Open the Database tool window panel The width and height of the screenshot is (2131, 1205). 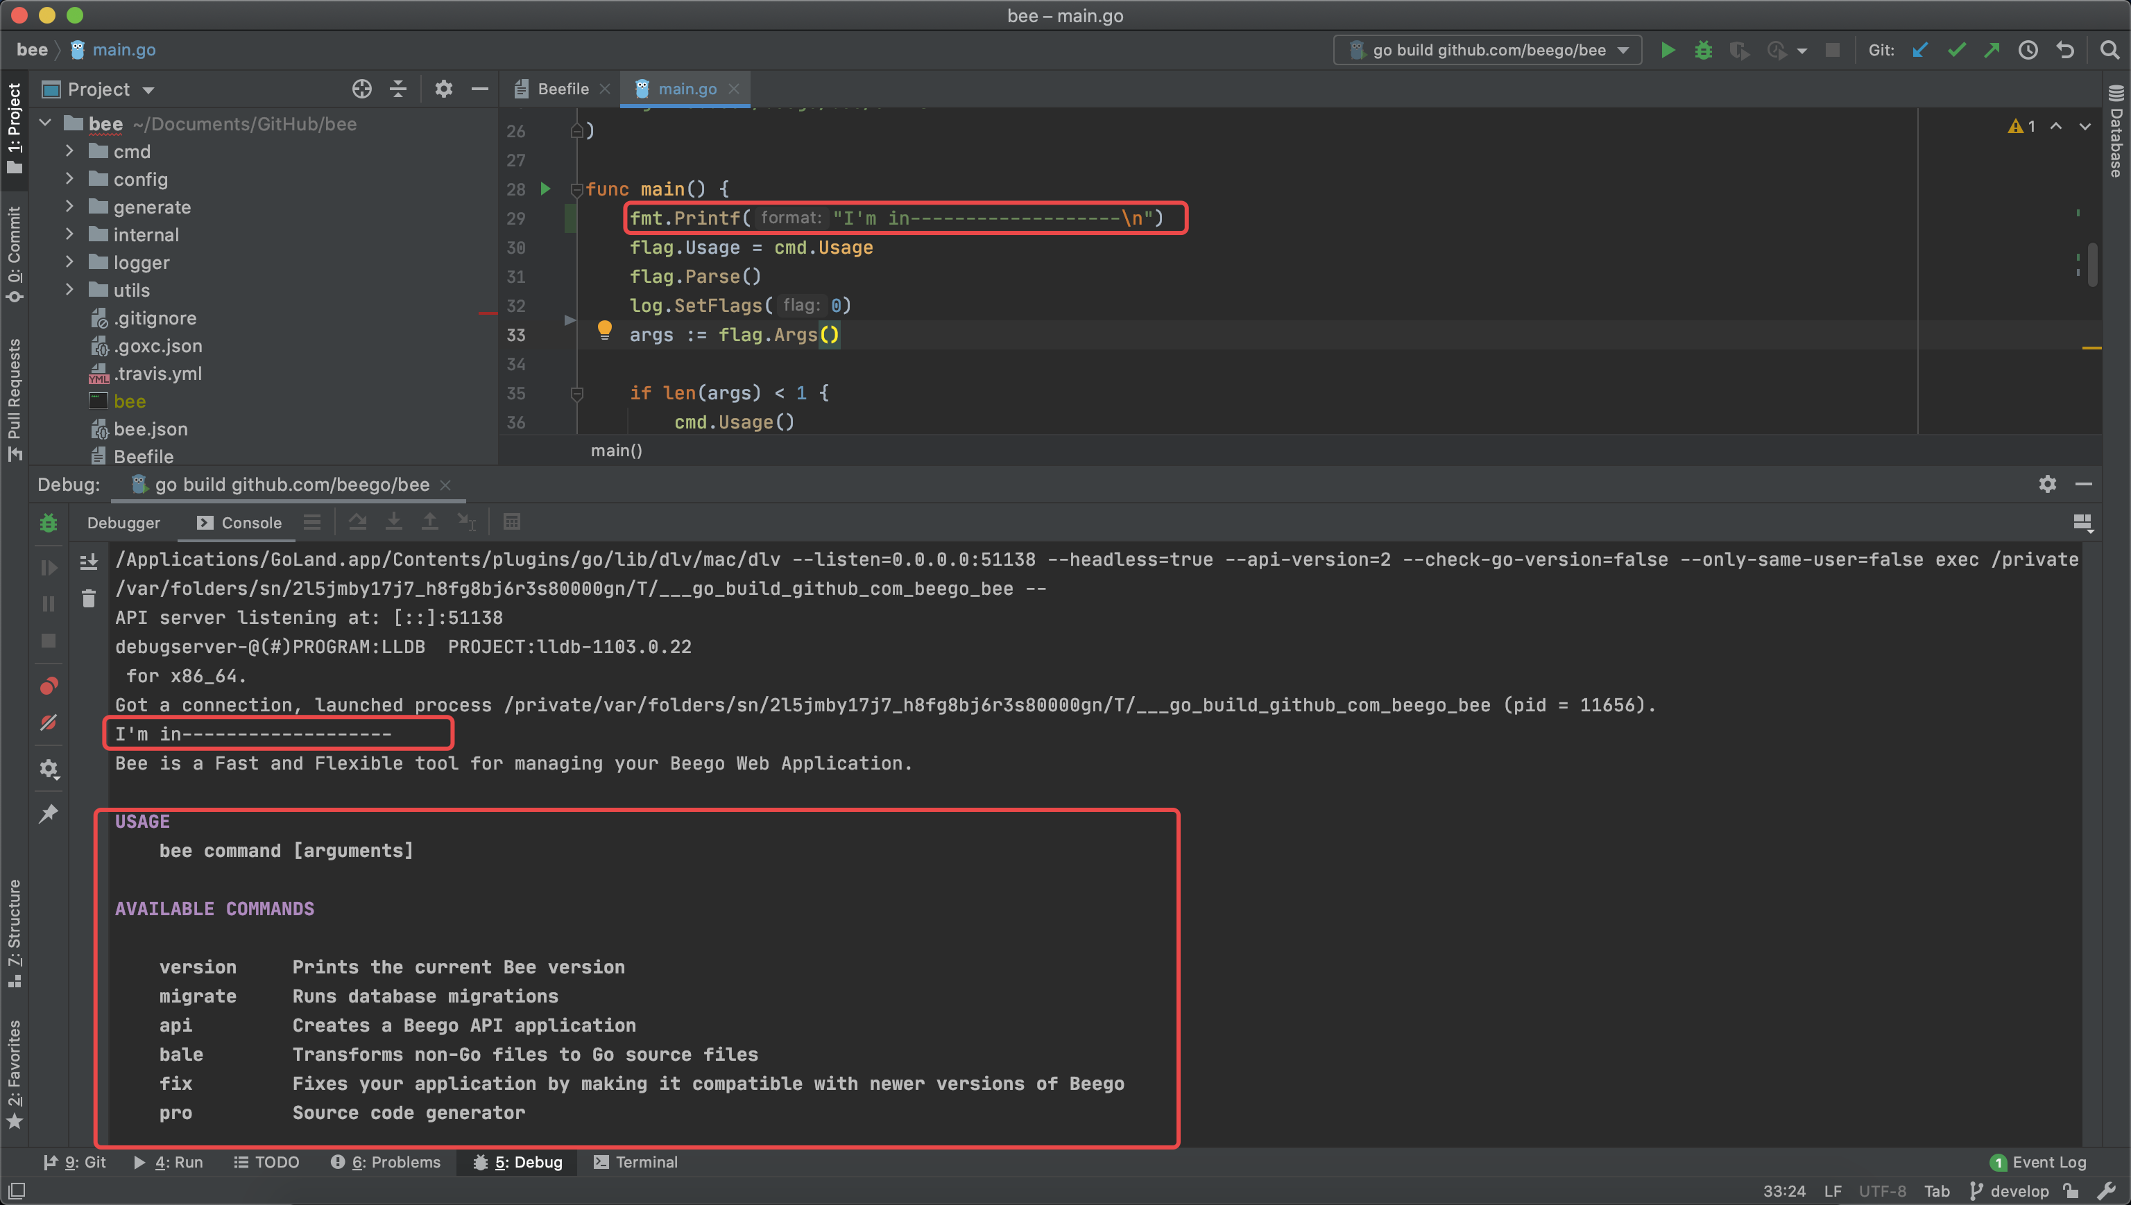[2117, 137]
